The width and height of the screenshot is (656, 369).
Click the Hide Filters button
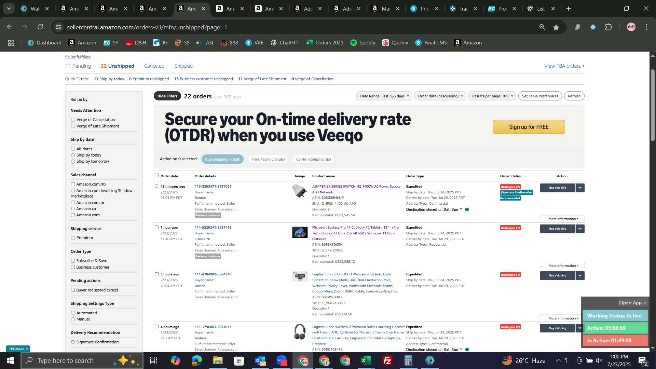(x=167, y=96)
